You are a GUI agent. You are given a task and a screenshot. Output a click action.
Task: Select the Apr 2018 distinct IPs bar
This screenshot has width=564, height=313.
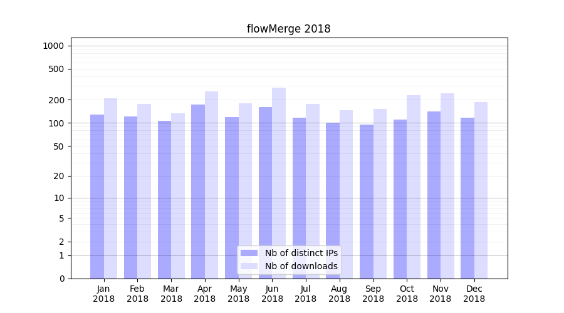pyautogui.click(x=198, y=191)
